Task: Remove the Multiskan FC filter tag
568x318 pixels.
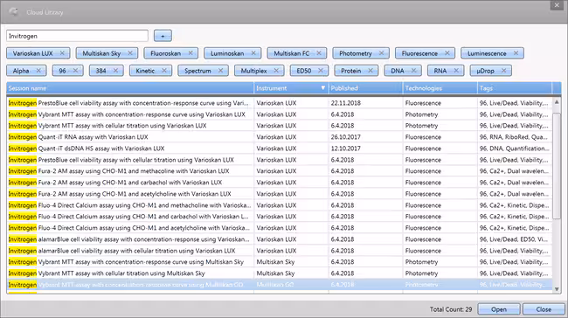Action: (319, 53)
